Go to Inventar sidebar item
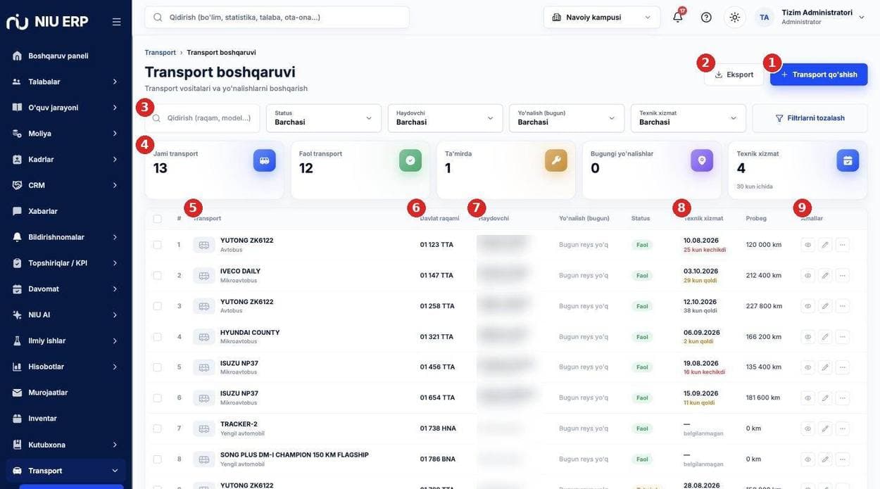 tap(65, 419)
